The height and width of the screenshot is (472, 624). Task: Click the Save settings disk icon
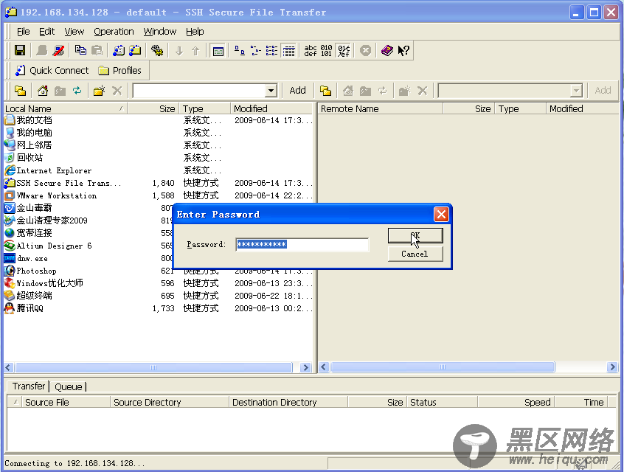click(x=20, y=51)
